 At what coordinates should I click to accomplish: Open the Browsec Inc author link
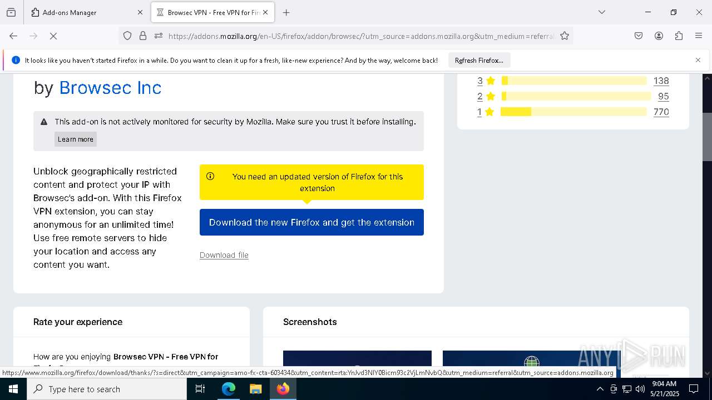pos(110,87)
